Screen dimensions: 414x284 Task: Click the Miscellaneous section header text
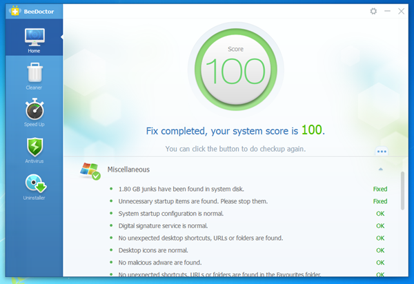pyautogui.click(x=128, y=169)
